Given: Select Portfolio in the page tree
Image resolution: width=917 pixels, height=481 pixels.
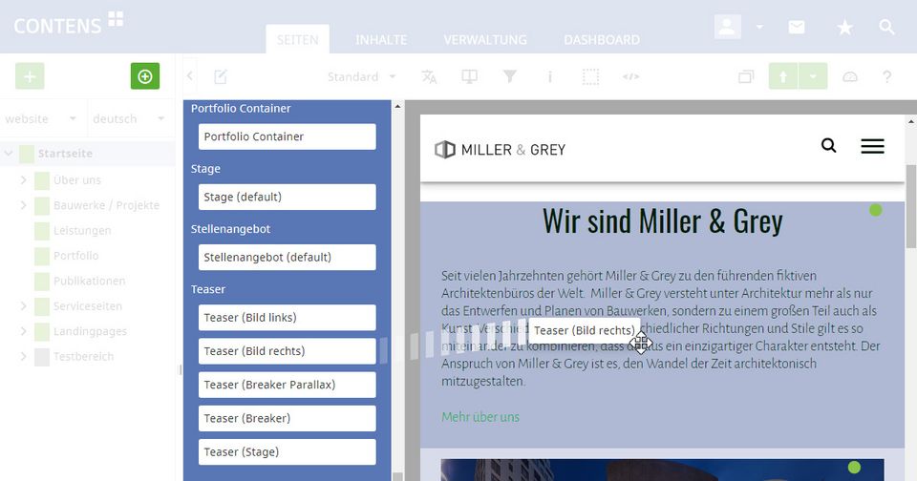Looking at the screenshot, I should [x=75, y=256].
